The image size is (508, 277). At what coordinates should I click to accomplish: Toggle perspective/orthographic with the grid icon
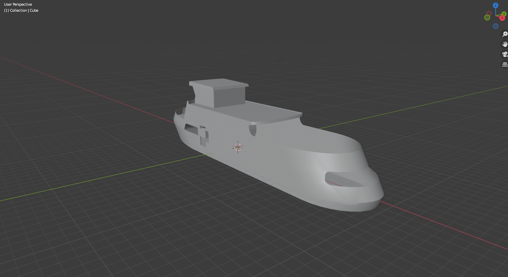(x=505, y=64)
